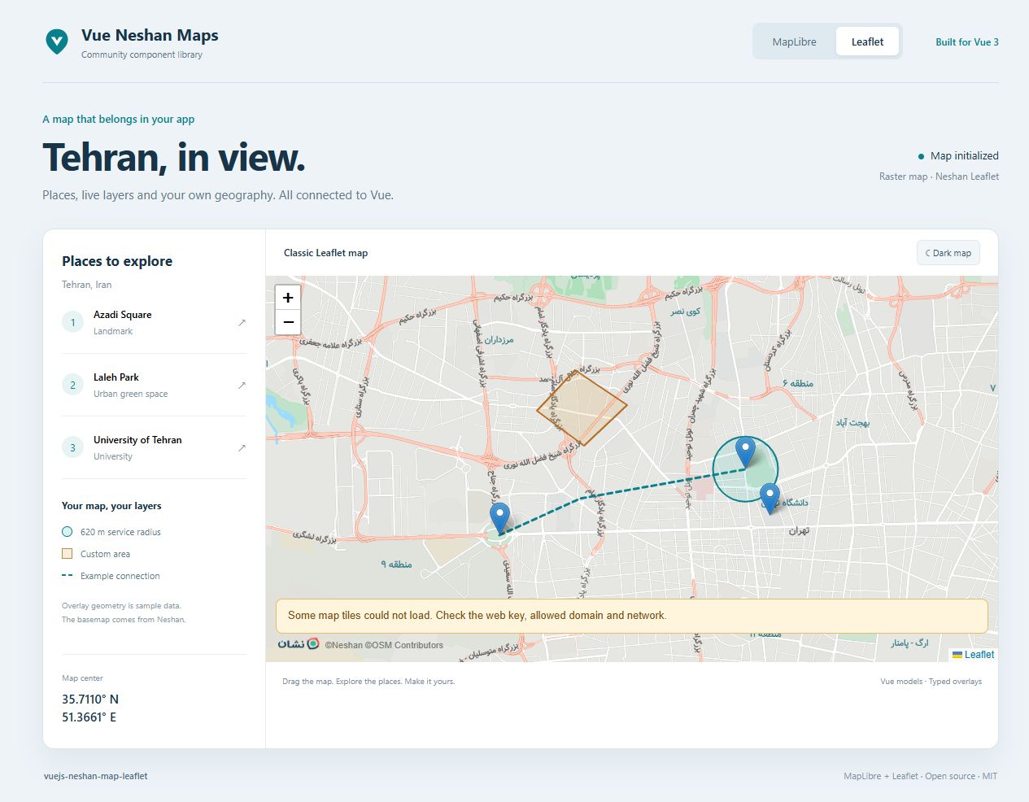This screenshot has height=802, width=1029.
Task: Click the tile load warning message
Action: coord(632,616)
